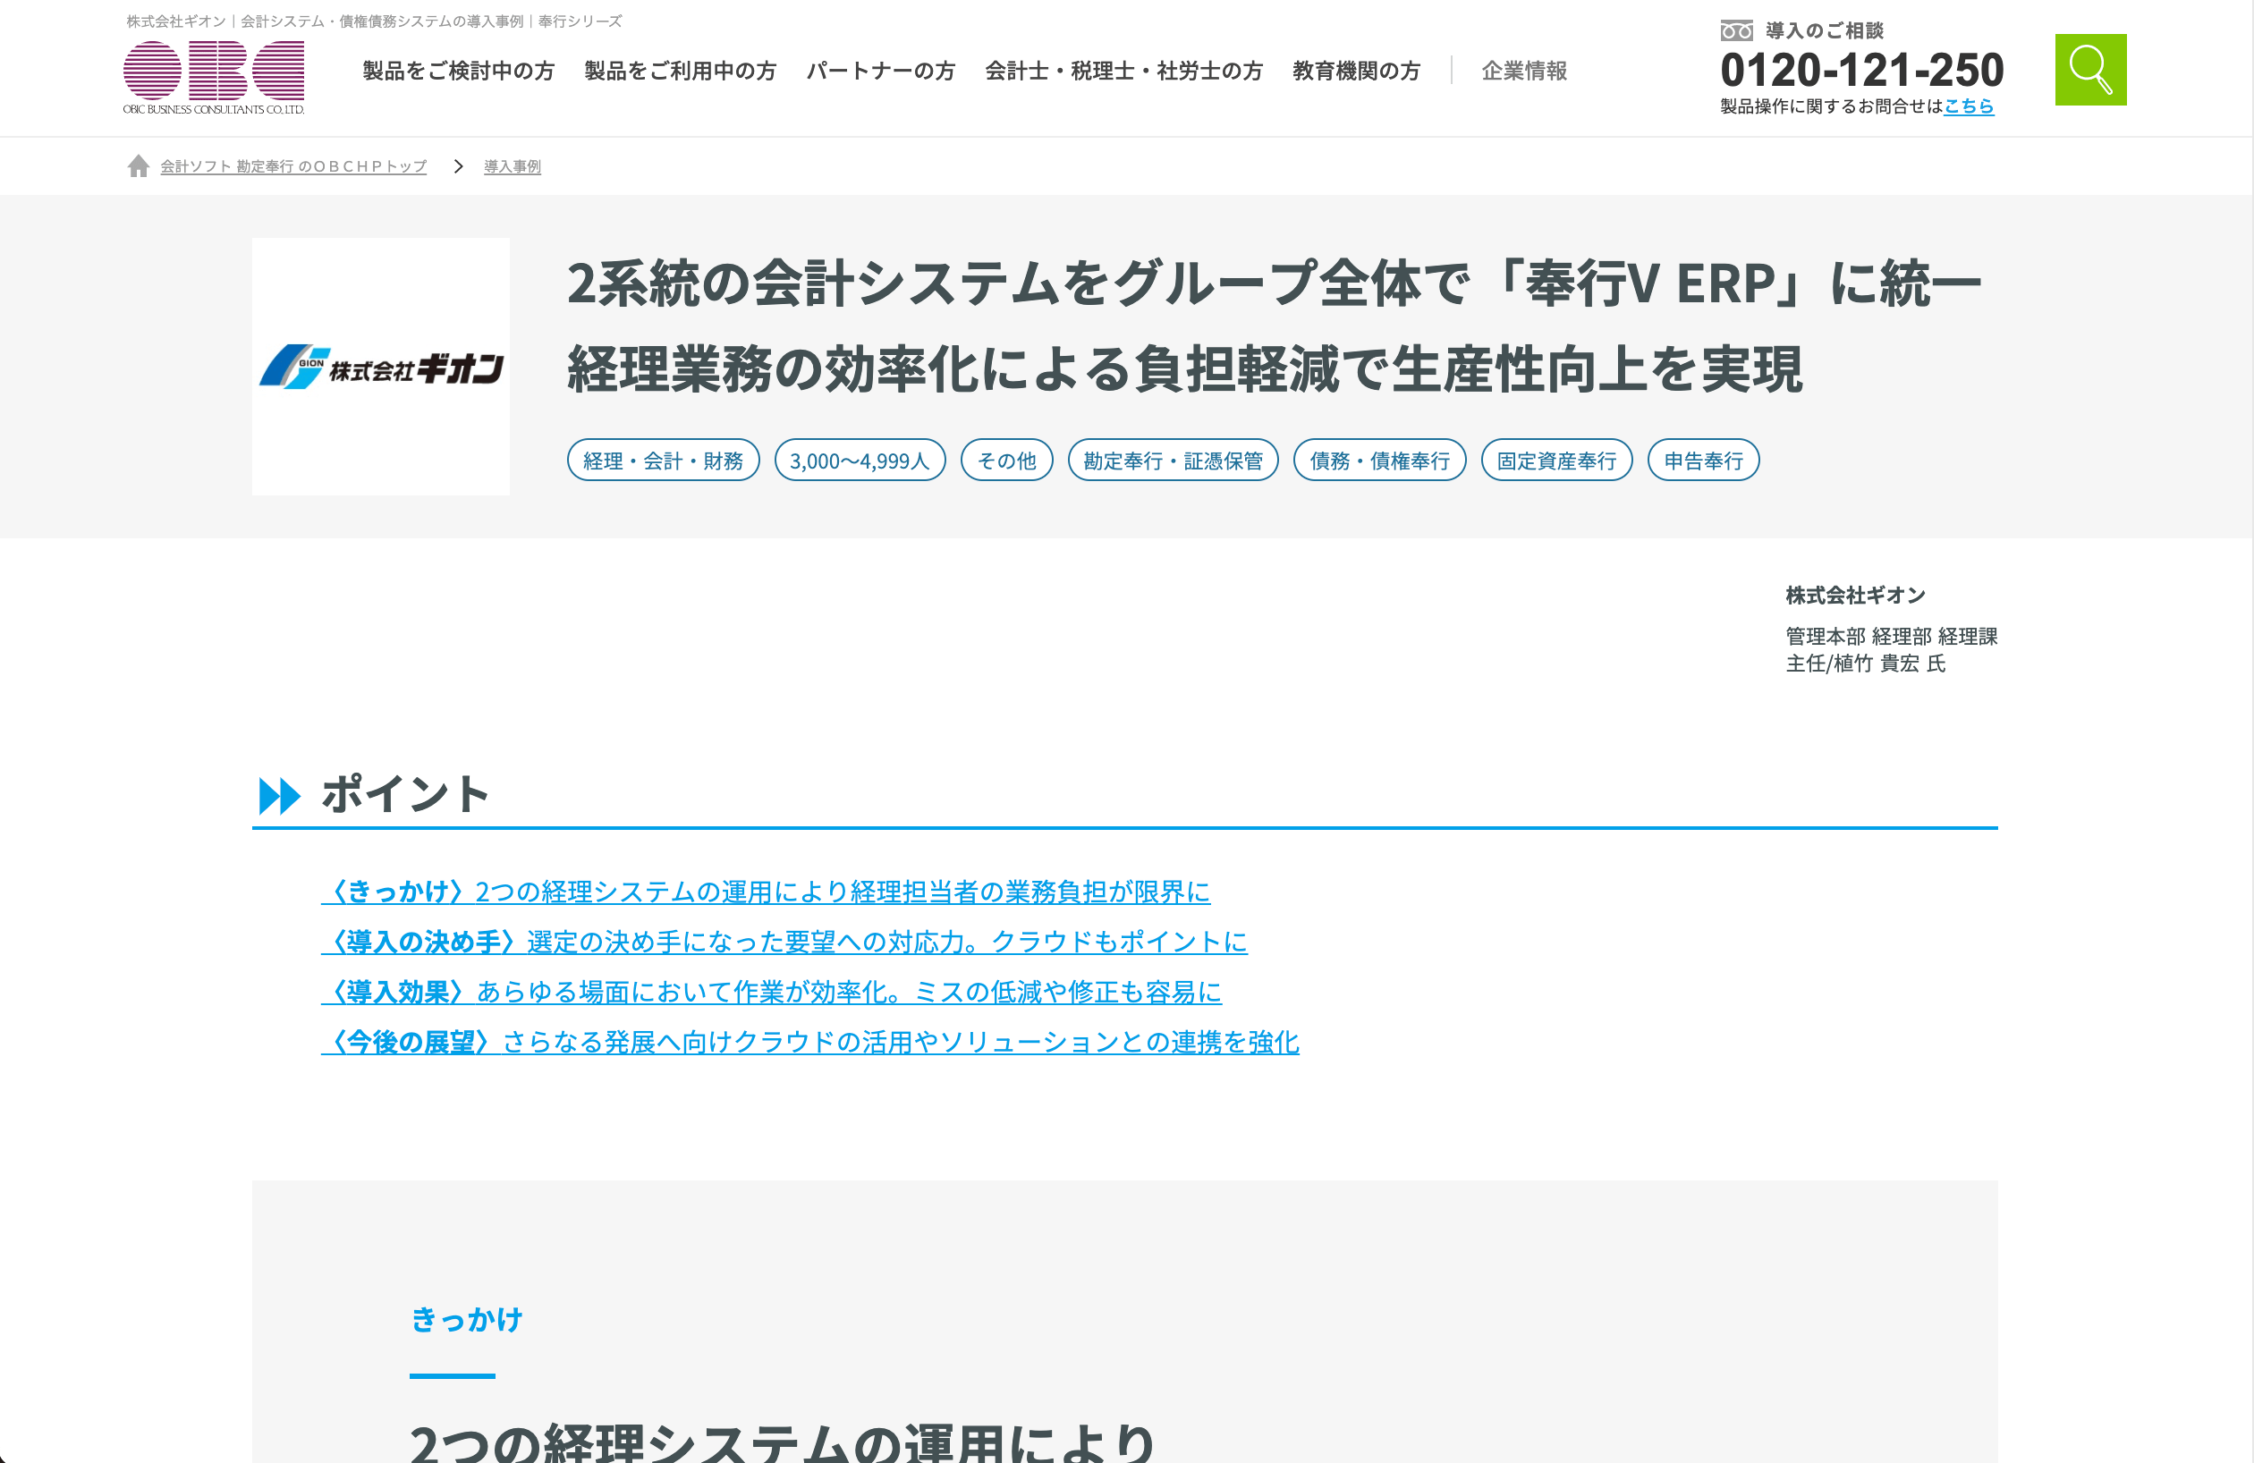
Task: Click the OBC company logo
Action: 213,77
